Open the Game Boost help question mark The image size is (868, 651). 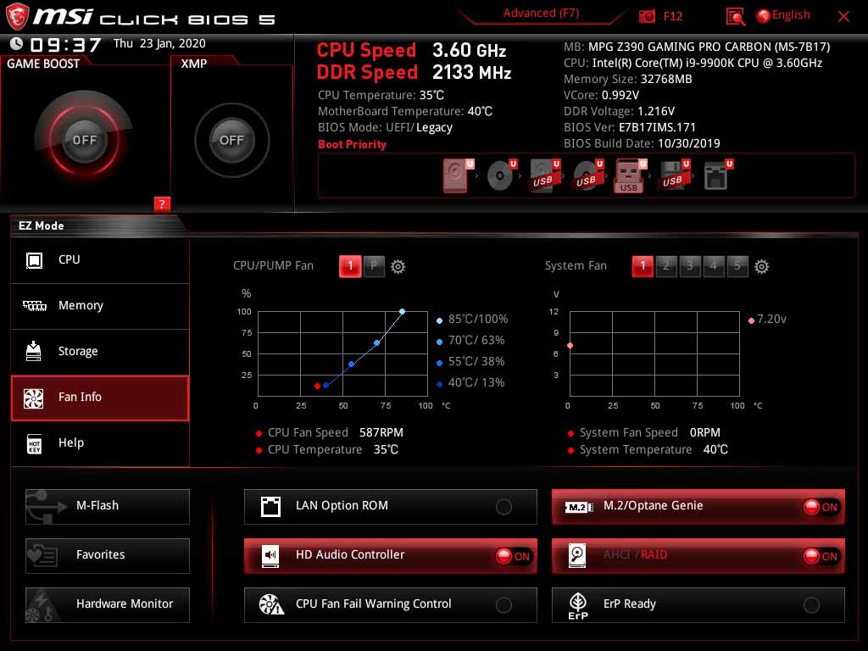(x=162, y=203)
